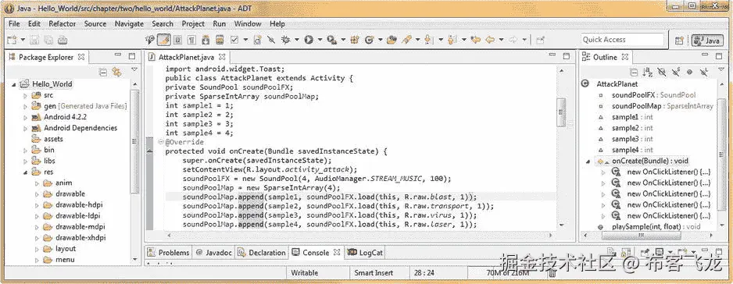Collapse all in Package Explorer toolbar

point(103,72)
